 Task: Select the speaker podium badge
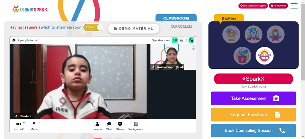(242, 56)
